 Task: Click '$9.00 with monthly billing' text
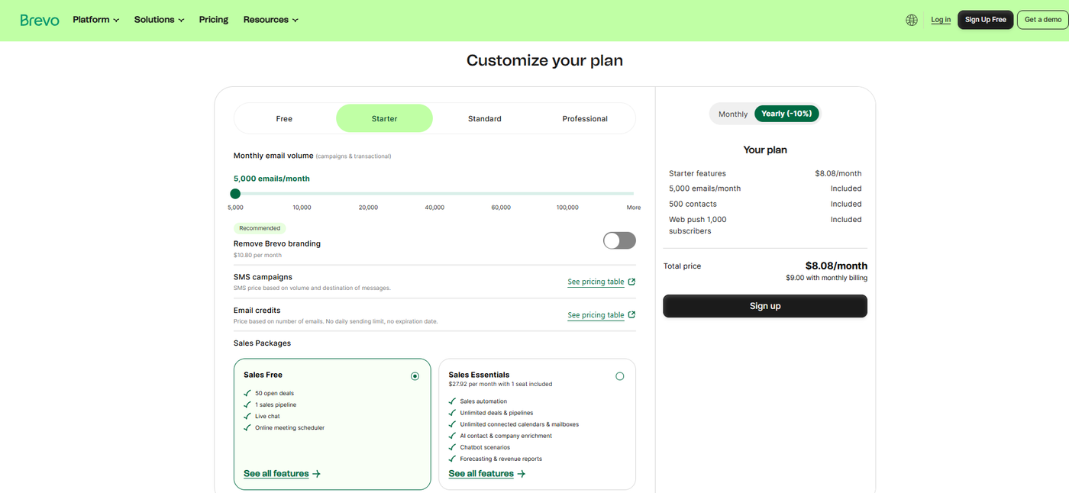pyautogui.click(x=826, y=278)
